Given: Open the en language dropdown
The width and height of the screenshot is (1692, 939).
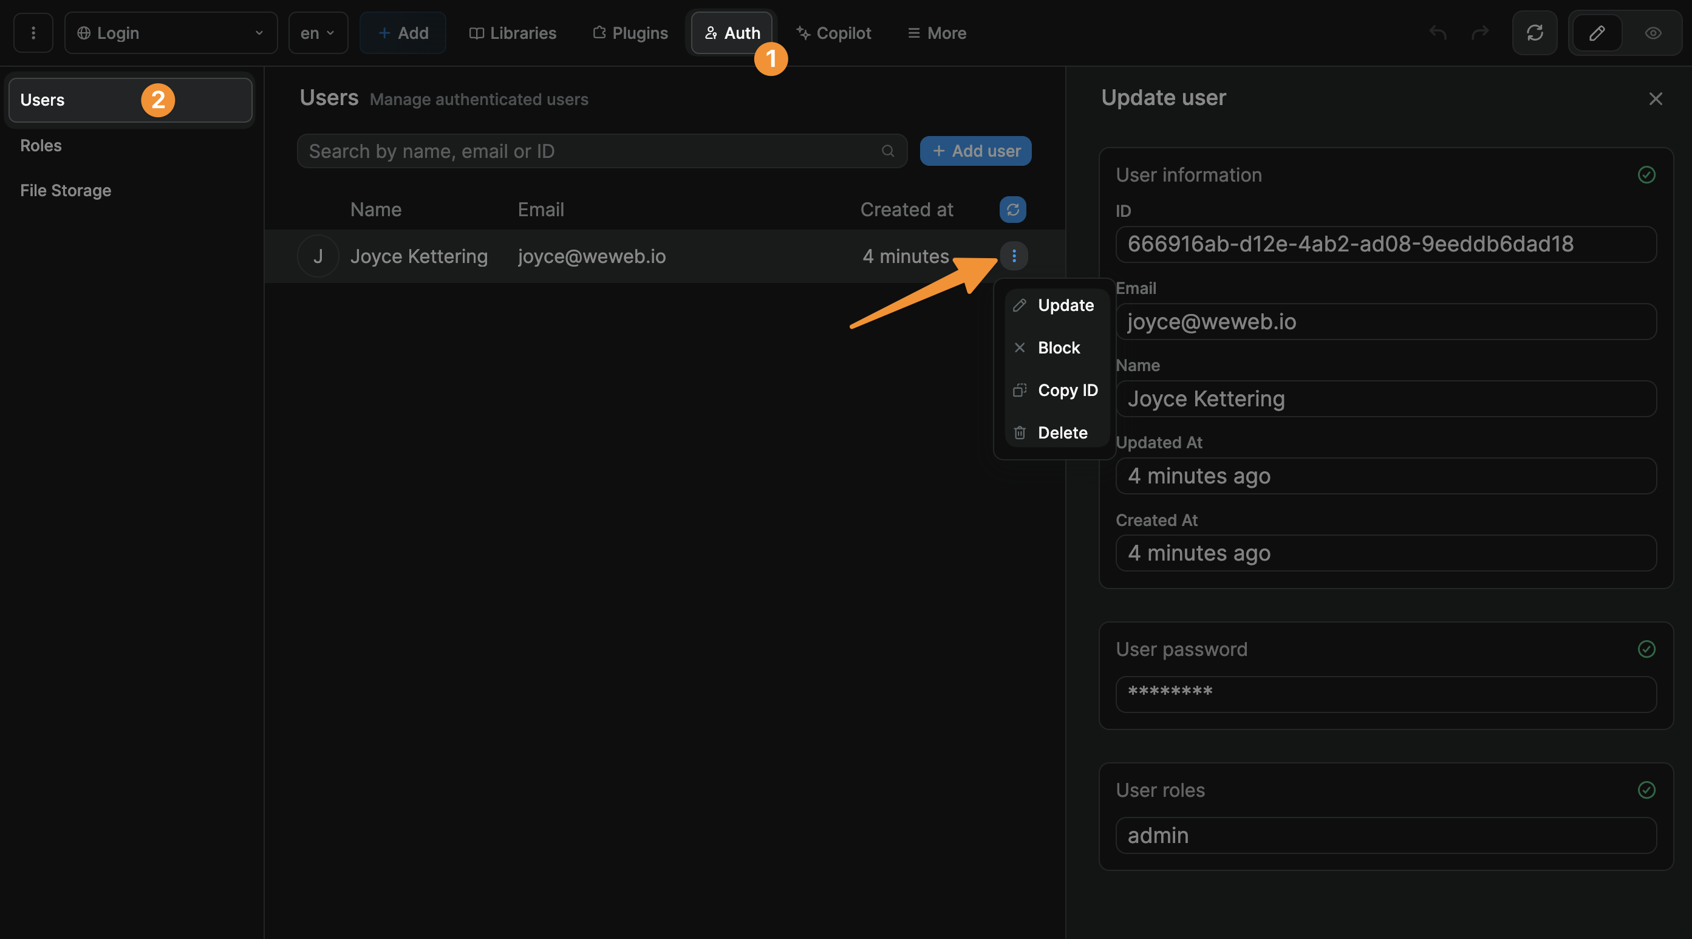Looking at the screenshot, I should click(318, 33).
